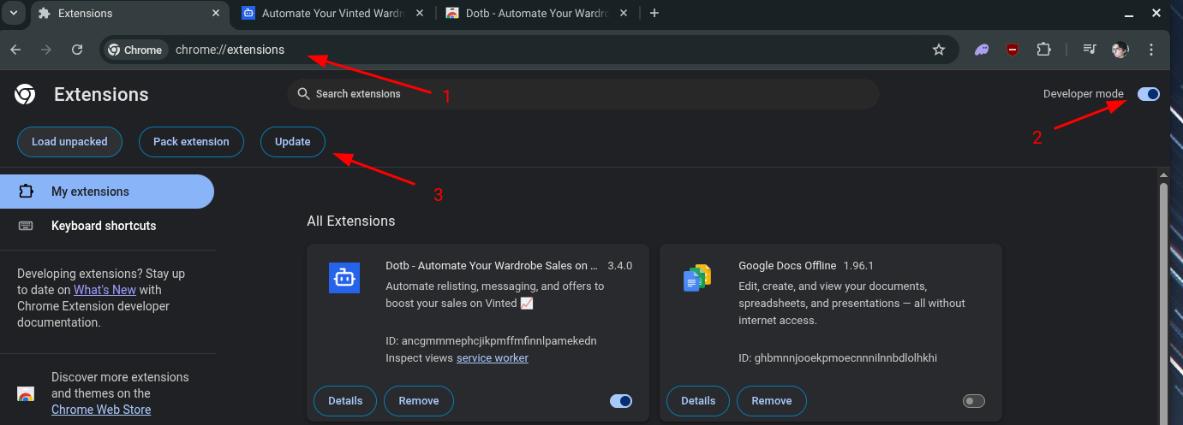This screenshot has height=425, width=1183.
Task: Go back using the back arrow
Action: click(x=15, y=50)
